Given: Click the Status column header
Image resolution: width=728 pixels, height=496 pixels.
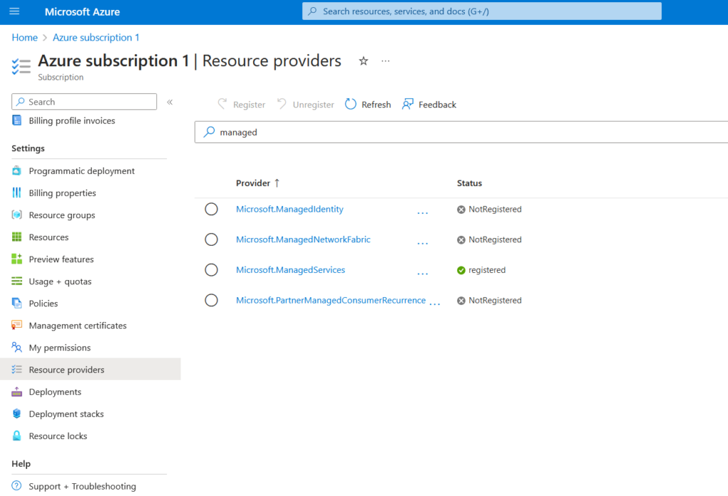Looking at the screenshot, I should point(469,183).
